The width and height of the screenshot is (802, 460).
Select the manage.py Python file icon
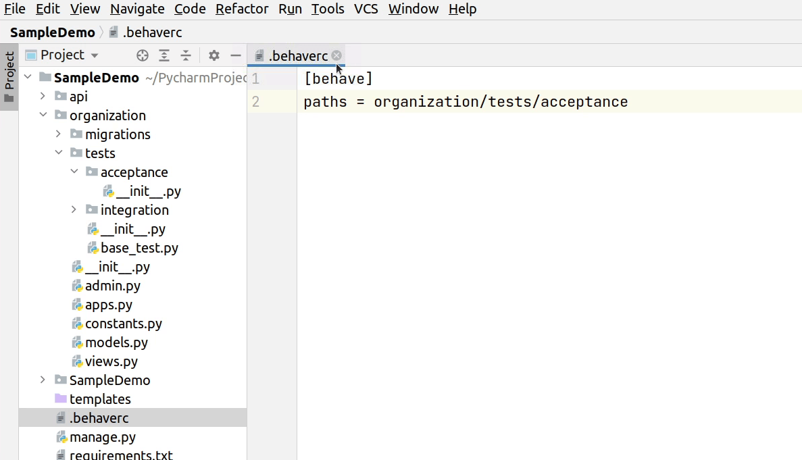[61, 437]
